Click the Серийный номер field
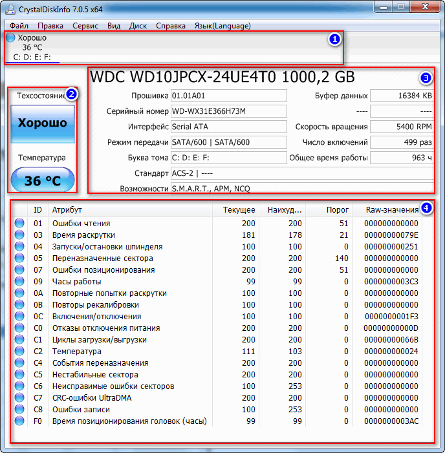Screen dimensions: 445x453 coord(229,111)
